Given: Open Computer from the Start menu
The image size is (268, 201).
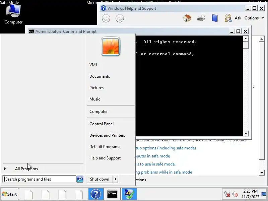Looking at the screenshot, I should tap(98, 112).
